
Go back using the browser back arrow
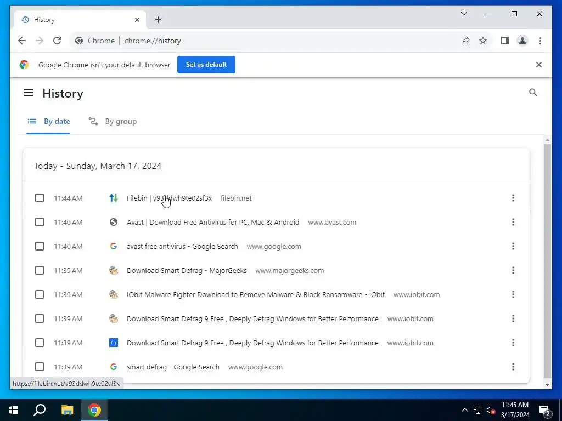22,41
